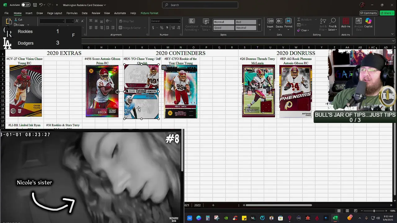The image size is (397, 223).
Task: Add a new sheet with plus button
Action: [x=213, y=205]
